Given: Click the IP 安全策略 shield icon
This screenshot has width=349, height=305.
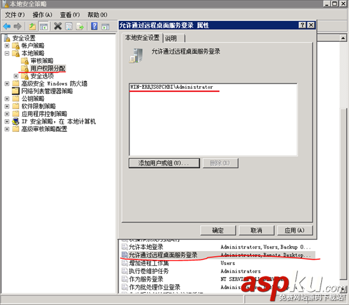Looking at the screenshot, I should (16, 122).
